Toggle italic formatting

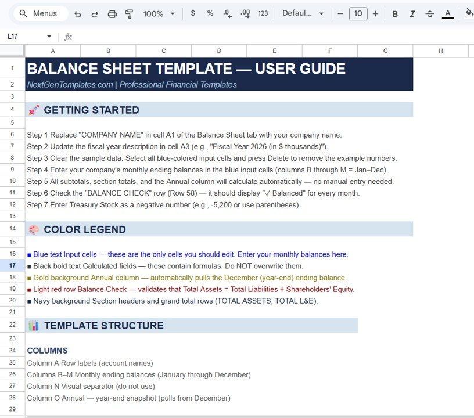coord(412,13)
